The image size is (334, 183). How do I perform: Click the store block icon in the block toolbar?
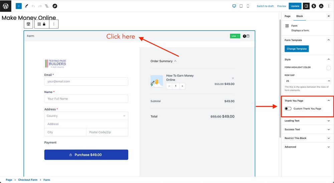click(28, 24)
